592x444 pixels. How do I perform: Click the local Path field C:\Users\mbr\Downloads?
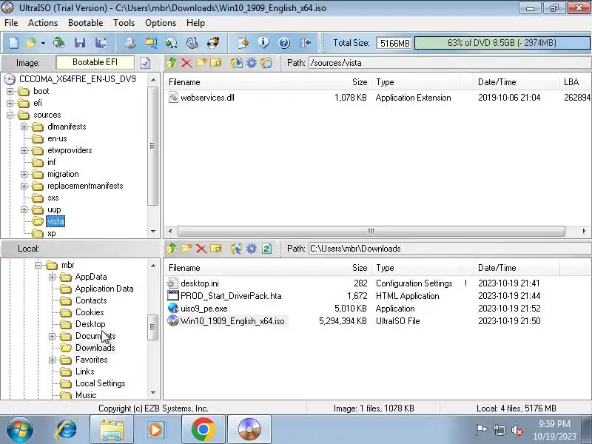(449, 249)
